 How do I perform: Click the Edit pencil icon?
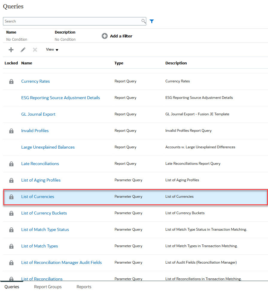tap(23, 50)
